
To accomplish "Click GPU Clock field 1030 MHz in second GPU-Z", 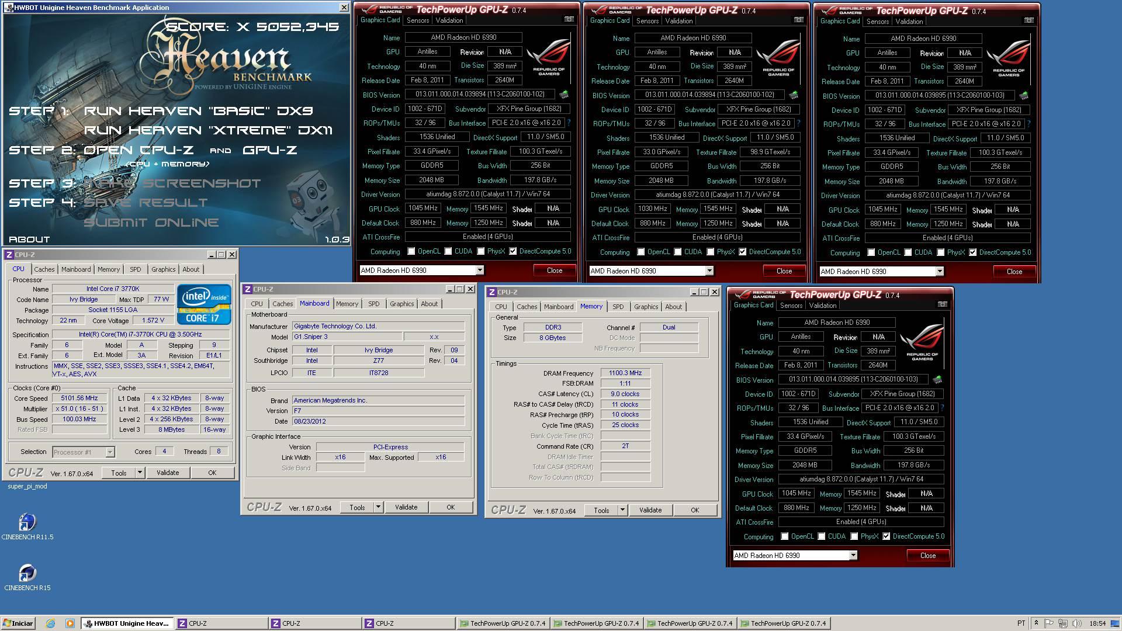I will tap(652, 209).
